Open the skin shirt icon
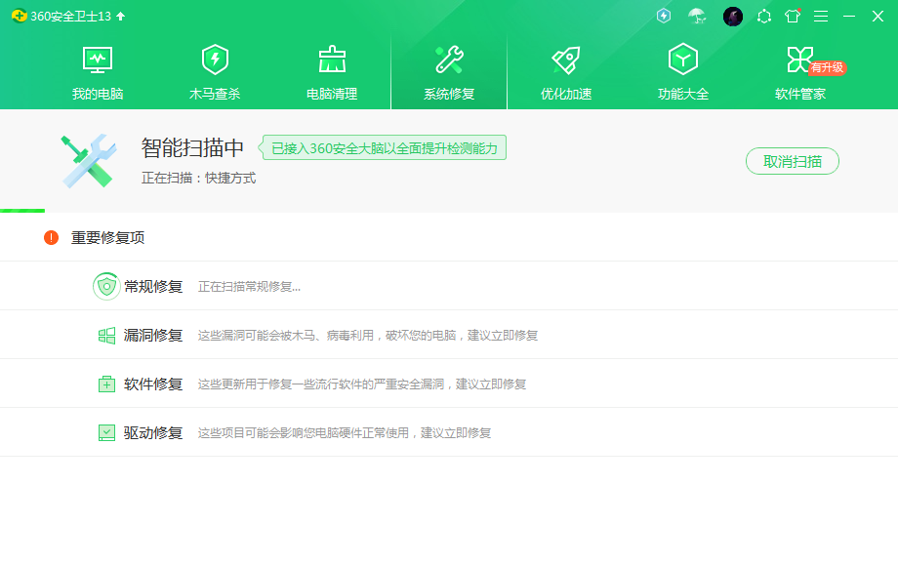 point(793,16)
